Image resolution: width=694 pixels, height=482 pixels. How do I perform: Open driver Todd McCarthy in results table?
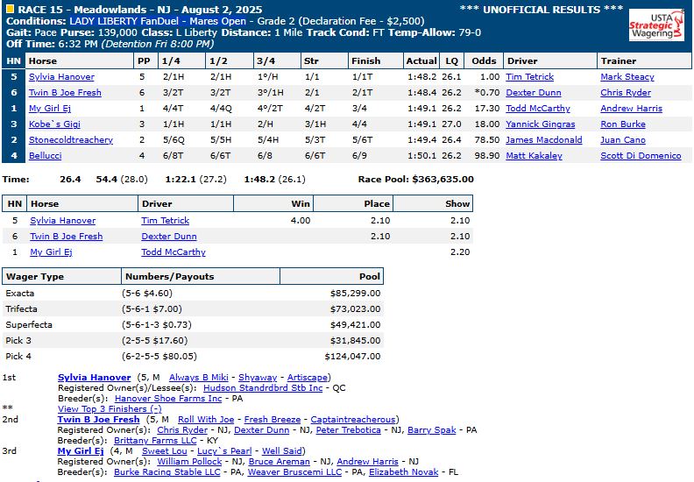click(538, 109)
